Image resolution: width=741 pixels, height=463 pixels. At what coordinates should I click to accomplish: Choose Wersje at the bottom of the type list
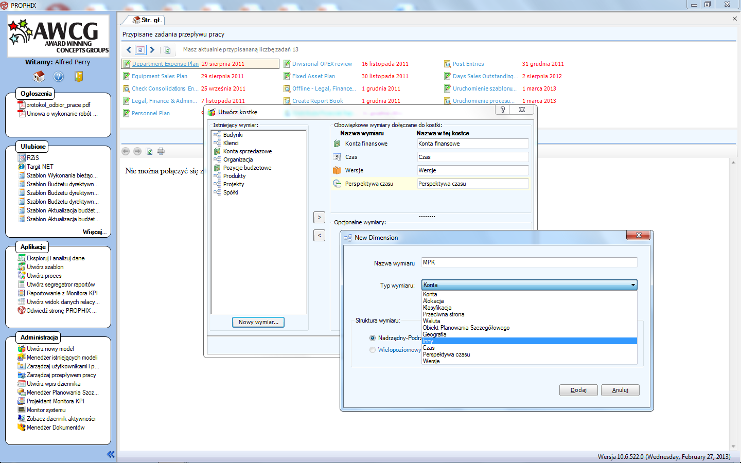529,361
